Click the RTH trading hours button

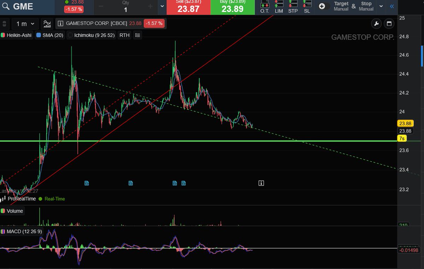click(x=124, y=35)
